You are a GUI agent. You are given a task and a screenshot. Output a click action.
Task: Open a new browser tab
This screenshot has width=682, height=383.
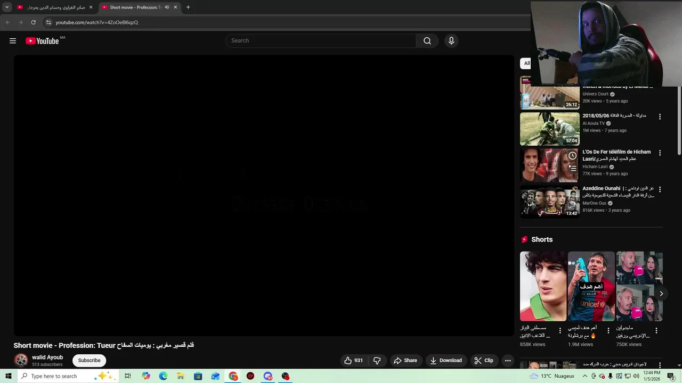pyautogui.click(x=188, y=7)
